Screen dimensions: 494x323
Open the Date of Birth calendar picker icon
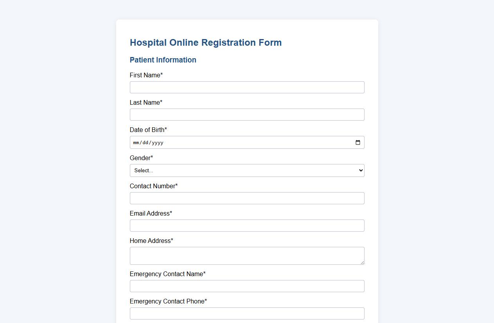(357, 142)
